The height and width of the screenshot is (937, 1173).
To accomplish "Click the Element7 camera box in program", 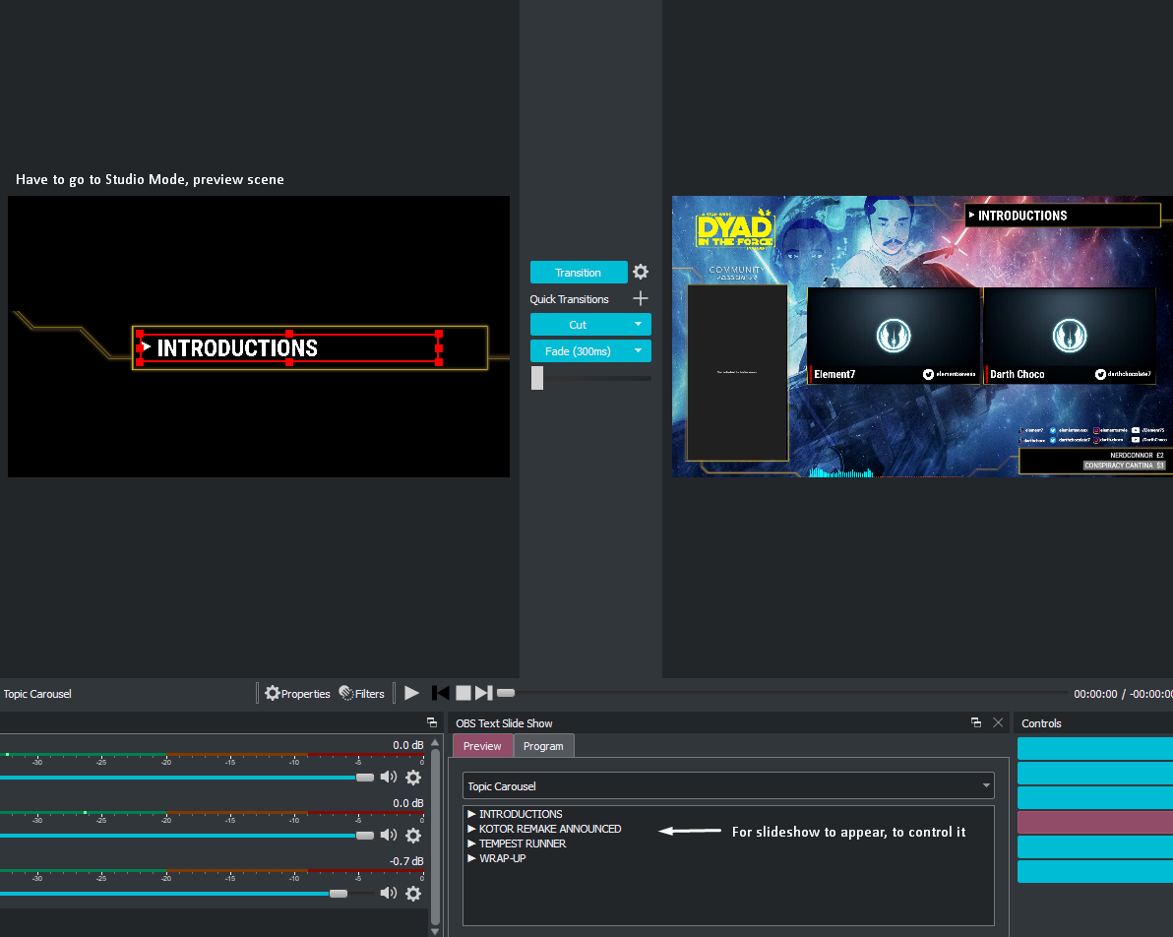I will click(894, 336).
